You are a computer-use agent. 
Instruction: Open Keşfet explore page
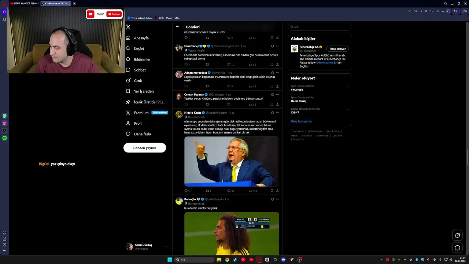coord(135,48)
